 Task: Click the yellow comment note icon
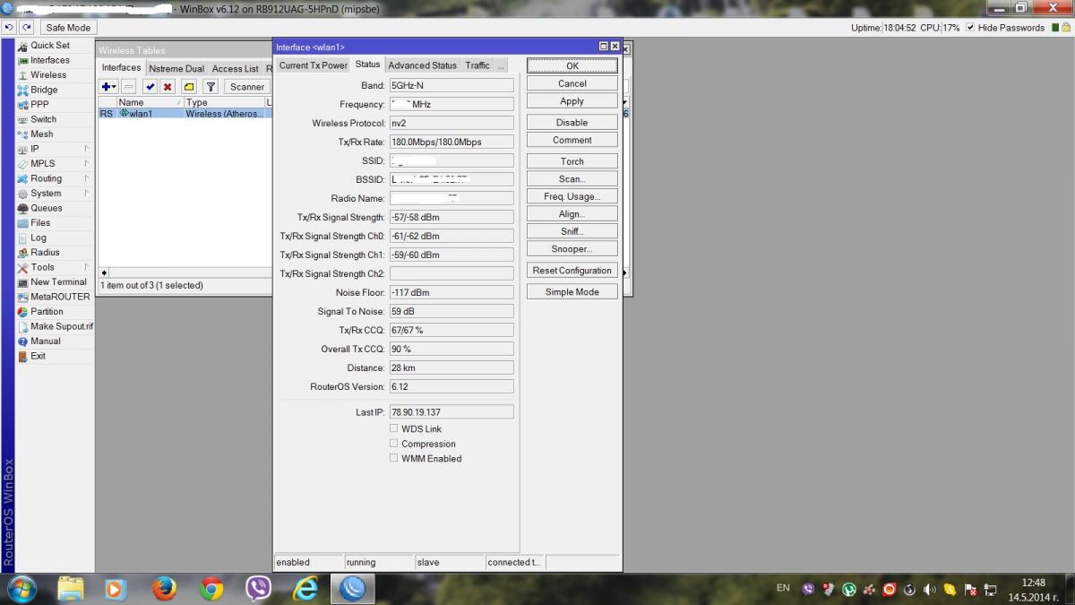(x=189, y=87)
